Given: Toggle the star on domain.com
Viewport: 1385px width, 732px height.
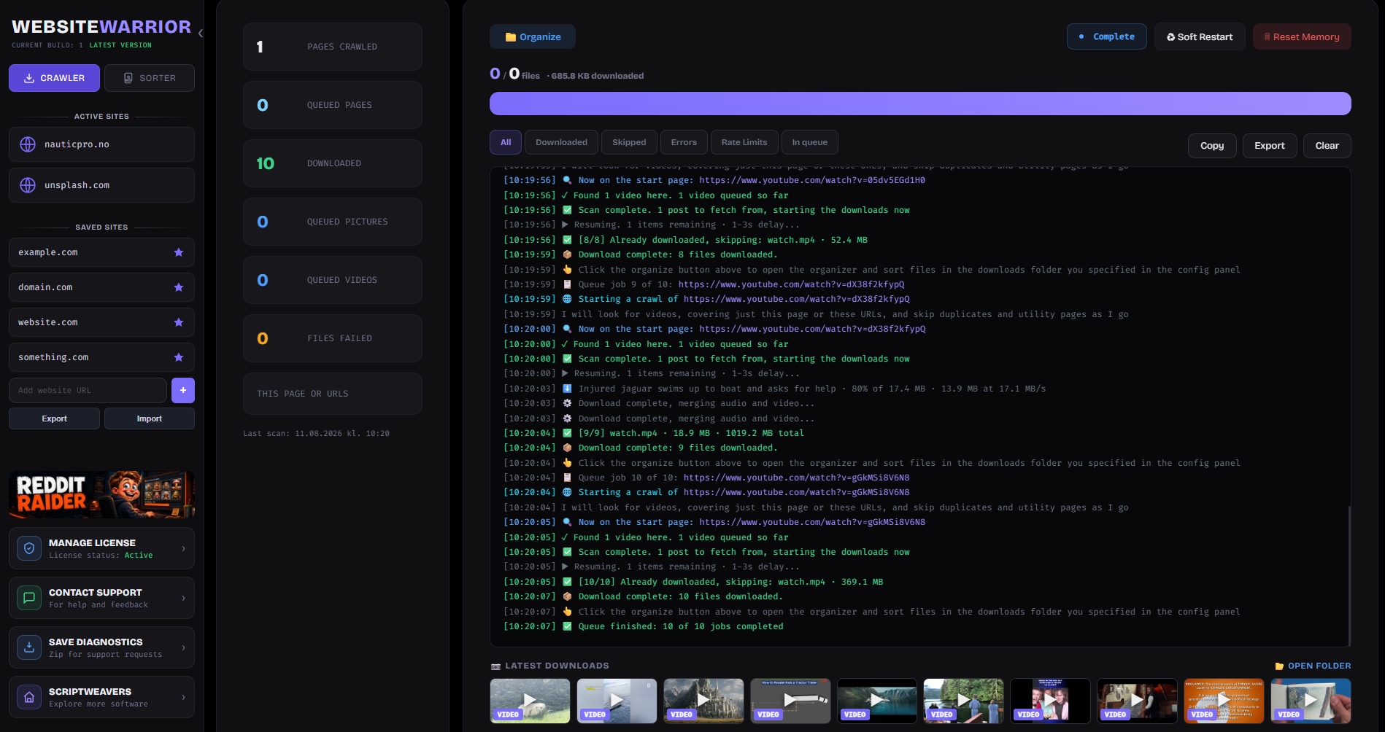Looking at the screenshot, I should pos(179,287).
